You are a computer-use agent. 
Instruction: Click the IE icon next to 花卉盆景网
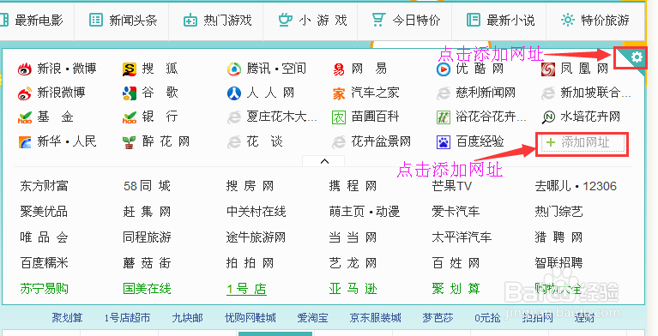tap(339, 142)
